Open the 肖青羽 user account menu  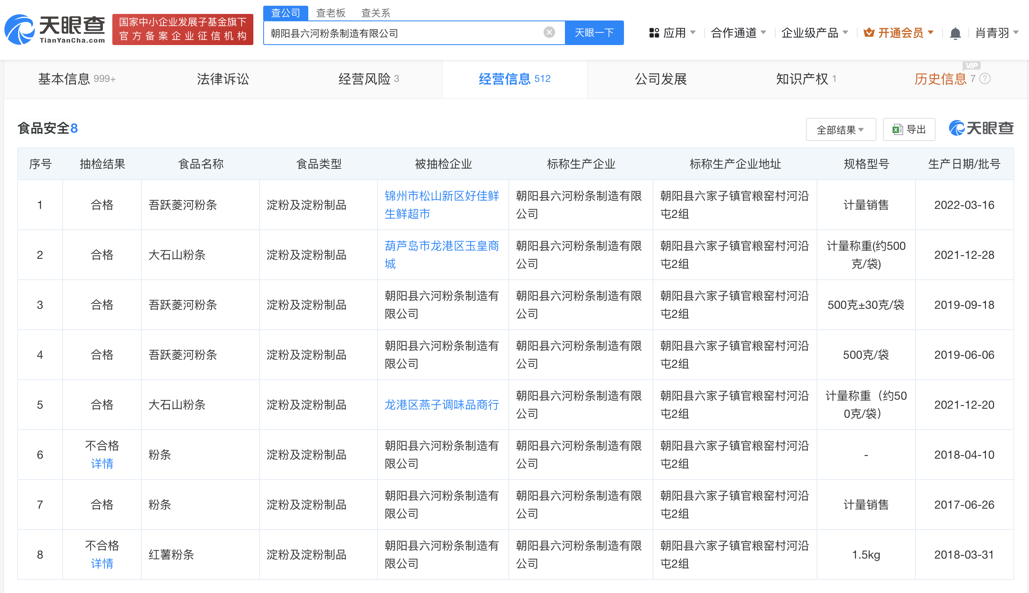tap(997, 33)
